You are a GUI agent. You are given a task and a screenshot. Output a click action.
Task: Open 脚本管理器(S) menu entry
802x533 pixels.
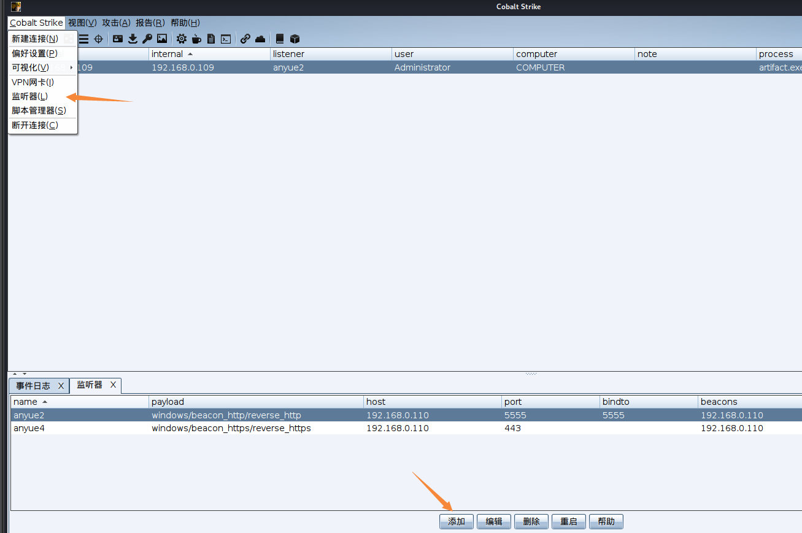pyautogui.click(x=42, y=110)
